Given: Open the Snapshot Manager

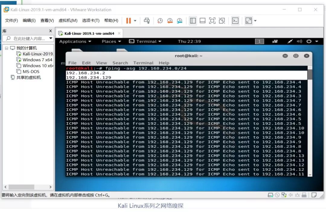Looking at the screenshot, I should (179, 20).
